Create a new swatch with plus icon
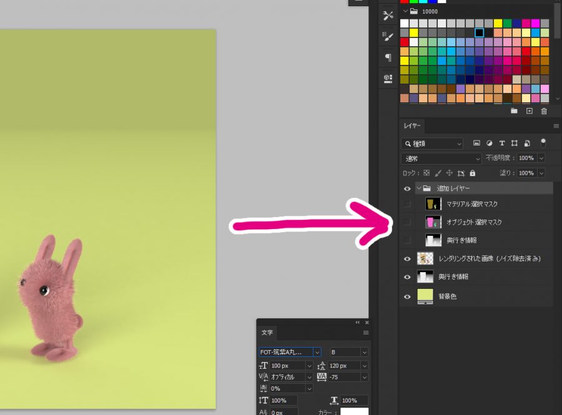Image resolution: width=562 pixels, height=415 pixels. (x=529, y=111)
